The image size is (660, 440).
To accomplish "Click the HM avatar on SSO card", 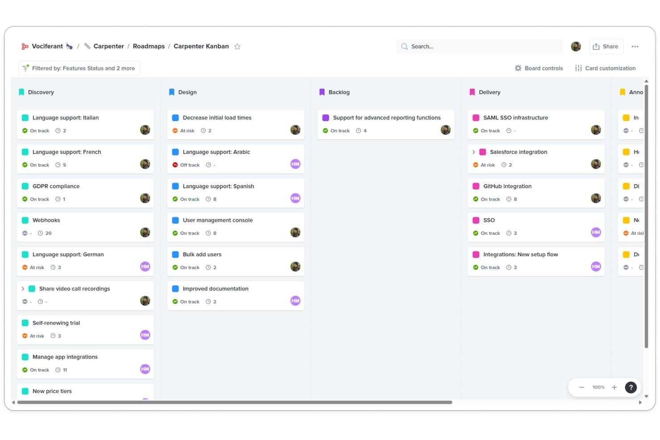I will click(x=596, y=232).
